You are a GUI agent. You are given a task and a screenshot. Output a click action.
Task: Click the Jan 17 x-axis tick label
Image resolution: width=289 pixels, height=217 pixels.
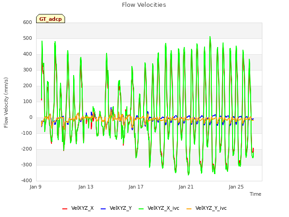(136, 187)
